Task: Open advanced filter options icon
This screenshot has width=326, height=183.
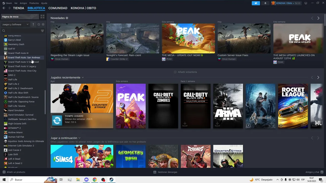Action: [42, 31]
